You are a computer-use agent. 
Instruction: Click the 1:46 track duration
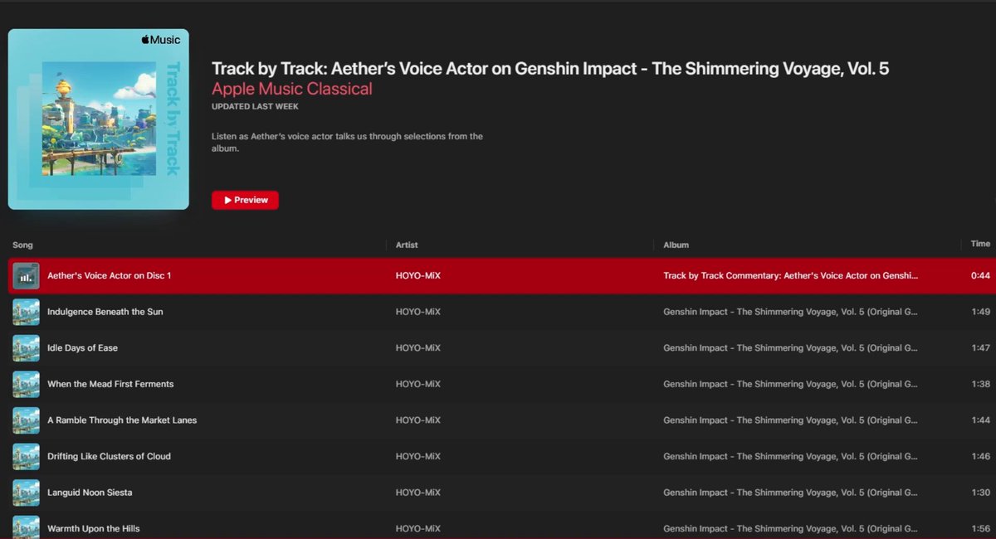[x=981, y=456]
